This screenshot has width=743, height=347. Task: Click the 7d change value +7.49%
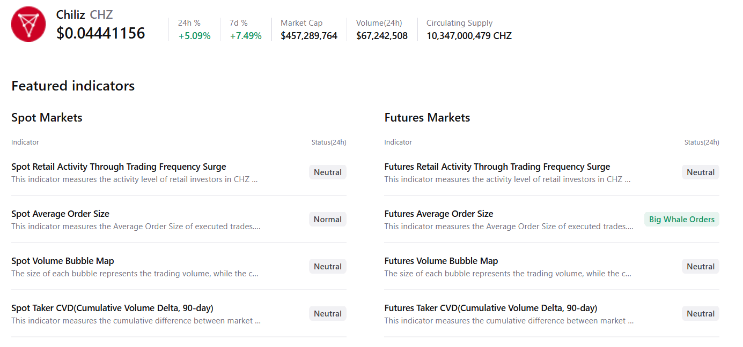pos(246,36)
